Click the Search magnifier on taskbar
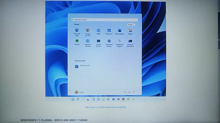Image resolution: width=220 pixels, height=123 pixels. 78,99
